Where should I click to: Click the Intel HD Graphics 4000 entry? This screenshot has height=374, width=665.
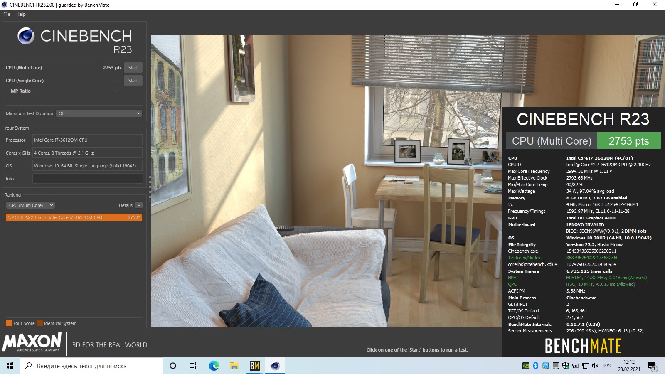click(x=591, y=218)
